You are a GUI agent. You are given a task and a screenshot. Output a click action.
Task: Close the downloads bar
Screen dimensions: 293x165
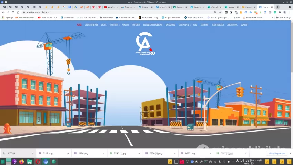[290, 153]
